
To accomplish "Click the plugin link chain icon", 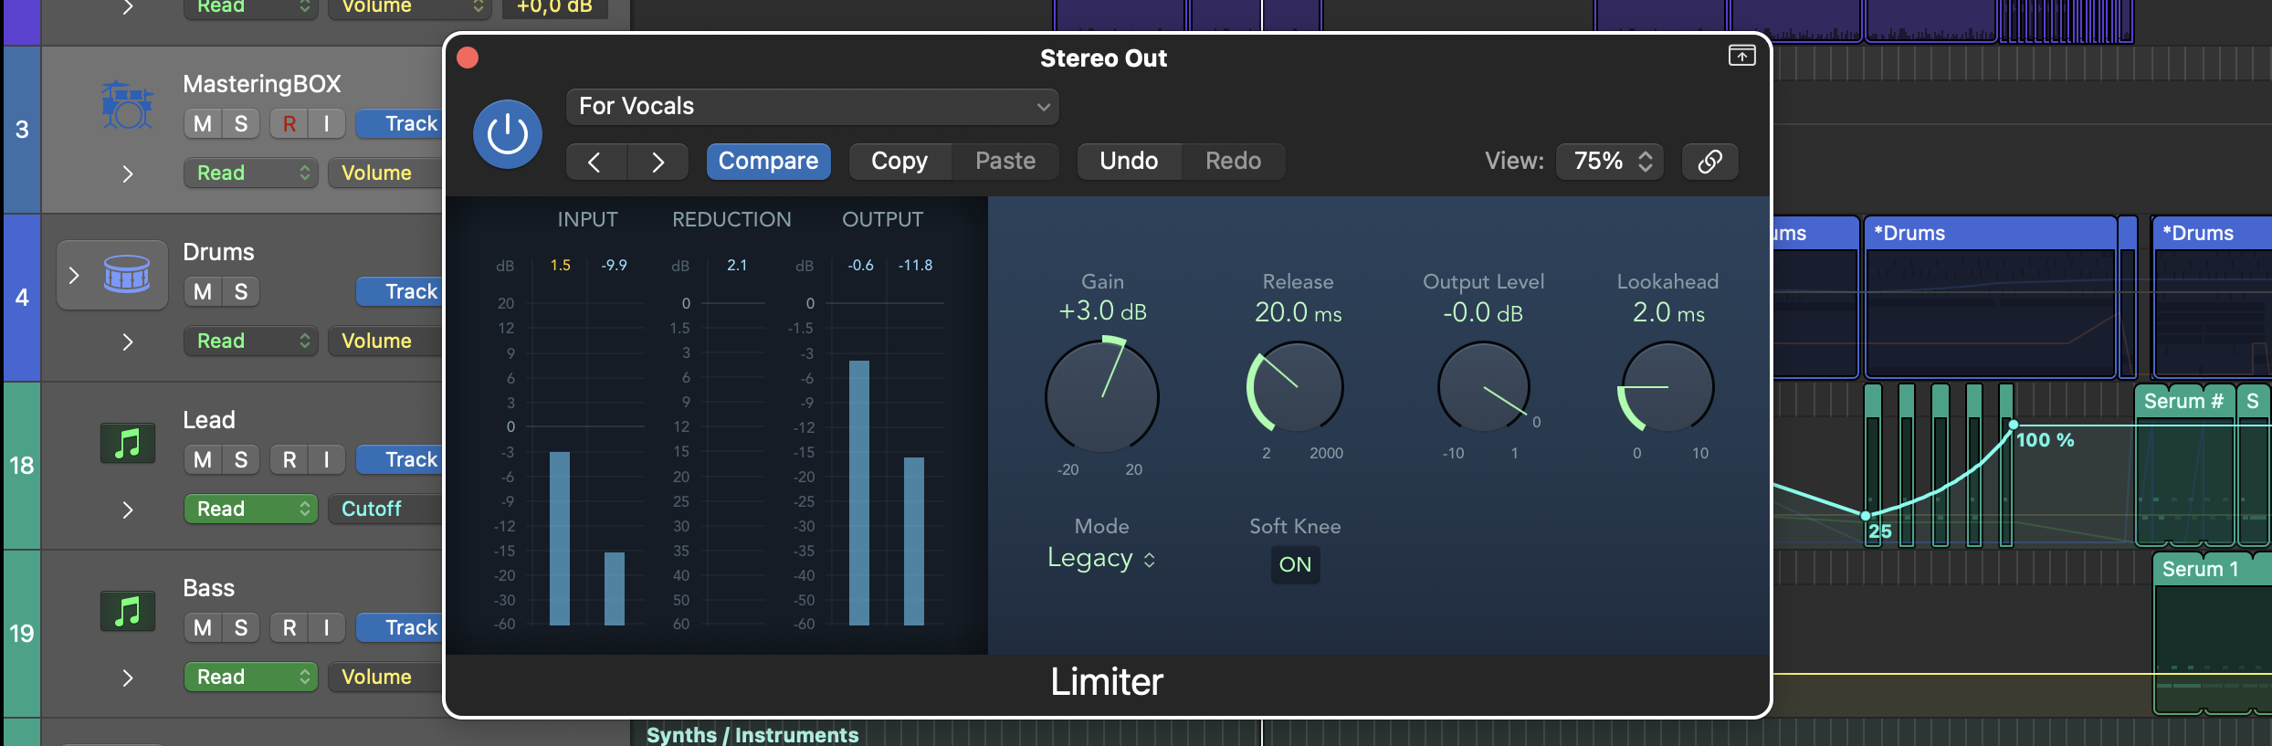I will pos(1709,162).
